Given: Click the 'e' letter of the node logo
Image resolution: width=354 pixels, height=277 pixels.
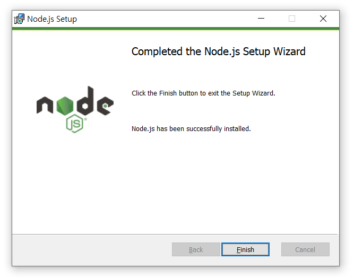Looking at the screenshot, I should tap(105, 106).
